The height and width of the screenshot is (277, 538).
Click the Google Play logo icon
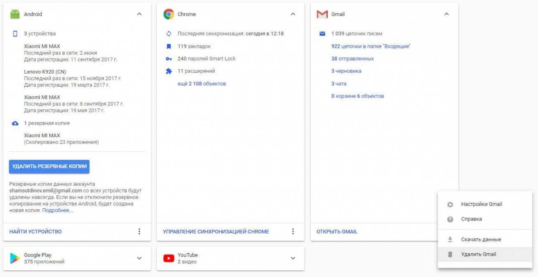(15, 259)
